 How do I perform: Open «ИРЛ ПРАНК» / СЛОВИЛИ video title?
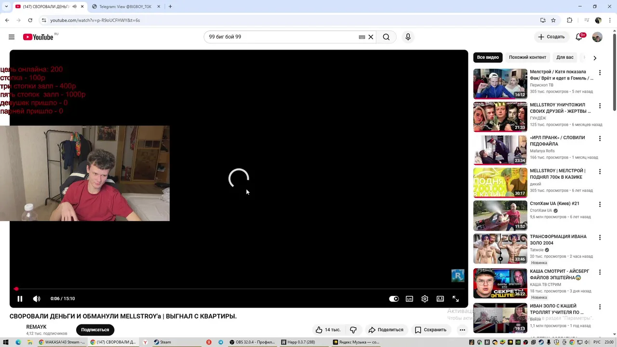(557, 141)
